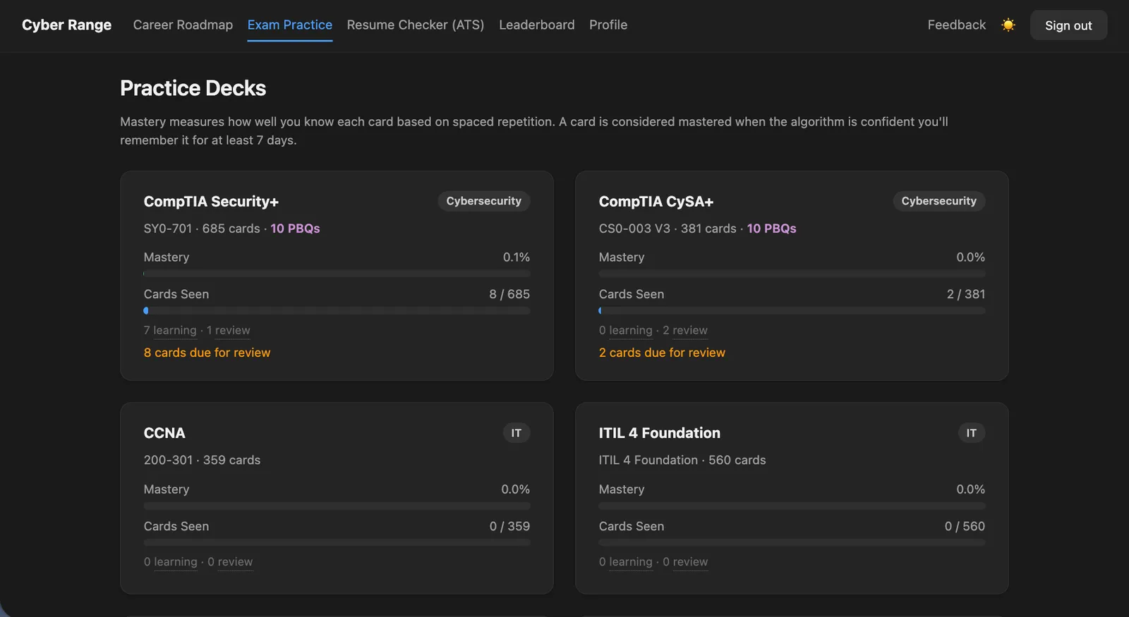Click '1 review' on Security+ card
This screenshot has height=617, width=1129.
[228, 330]
